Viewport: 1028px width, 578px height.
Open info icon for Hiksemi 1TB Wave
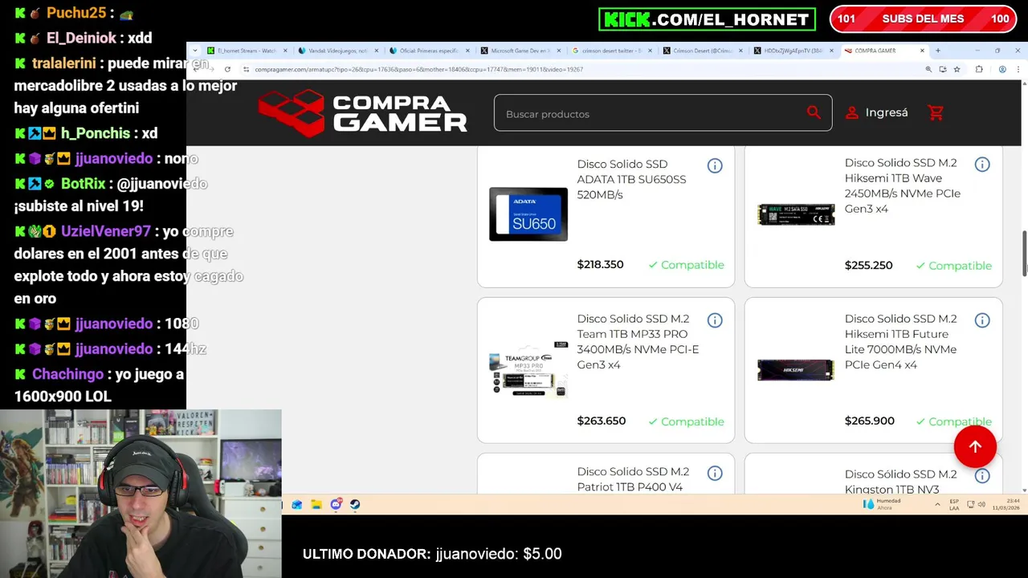click(982, 165)
